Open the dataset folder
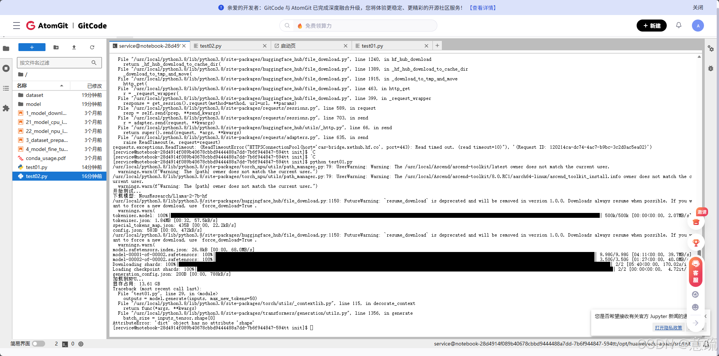This screenshot has height=356, width=719. pos(60,95)
